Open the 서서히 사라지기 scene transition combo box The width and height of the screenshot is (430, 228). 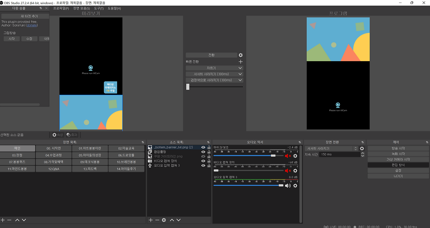(x=331, y=148)
